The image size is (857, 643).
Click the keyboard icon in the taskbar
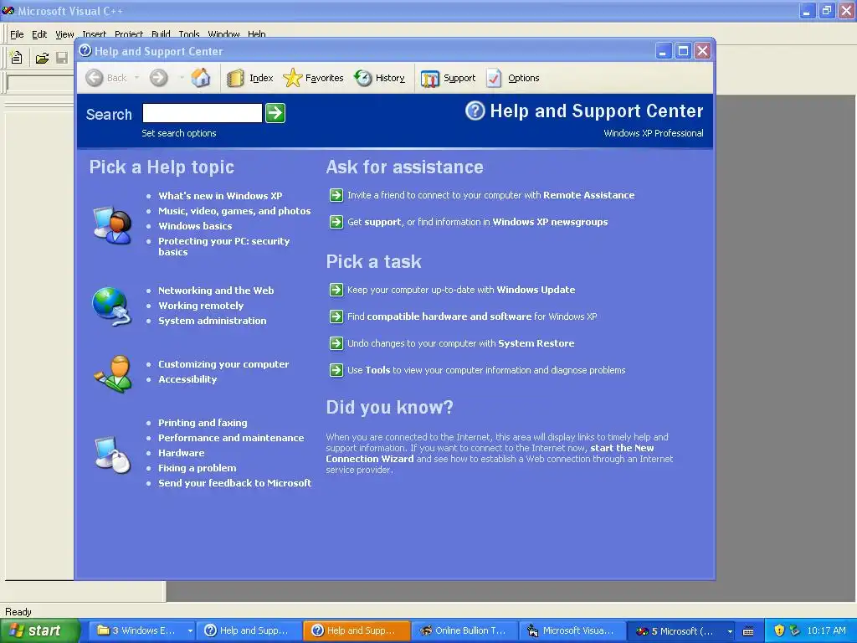(748, 631)
